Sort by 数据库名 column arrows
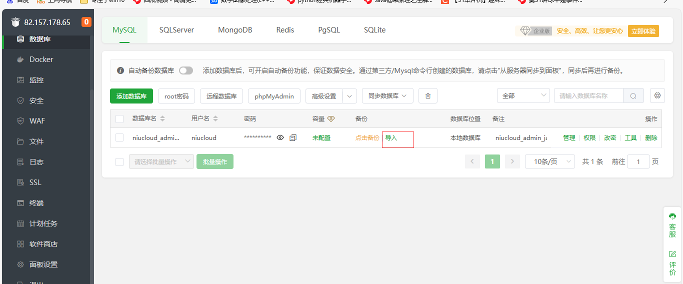Screen dimensions: 683x284 pos(162,119)
